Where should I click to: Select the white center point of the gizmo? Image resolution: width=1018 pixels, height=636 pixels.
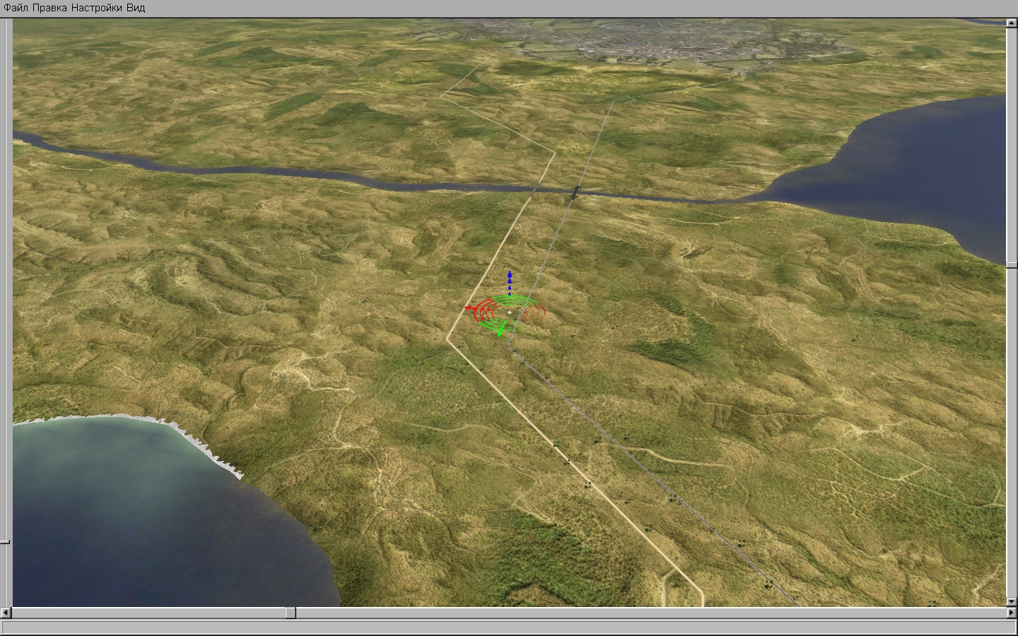(x=509, y=312)
